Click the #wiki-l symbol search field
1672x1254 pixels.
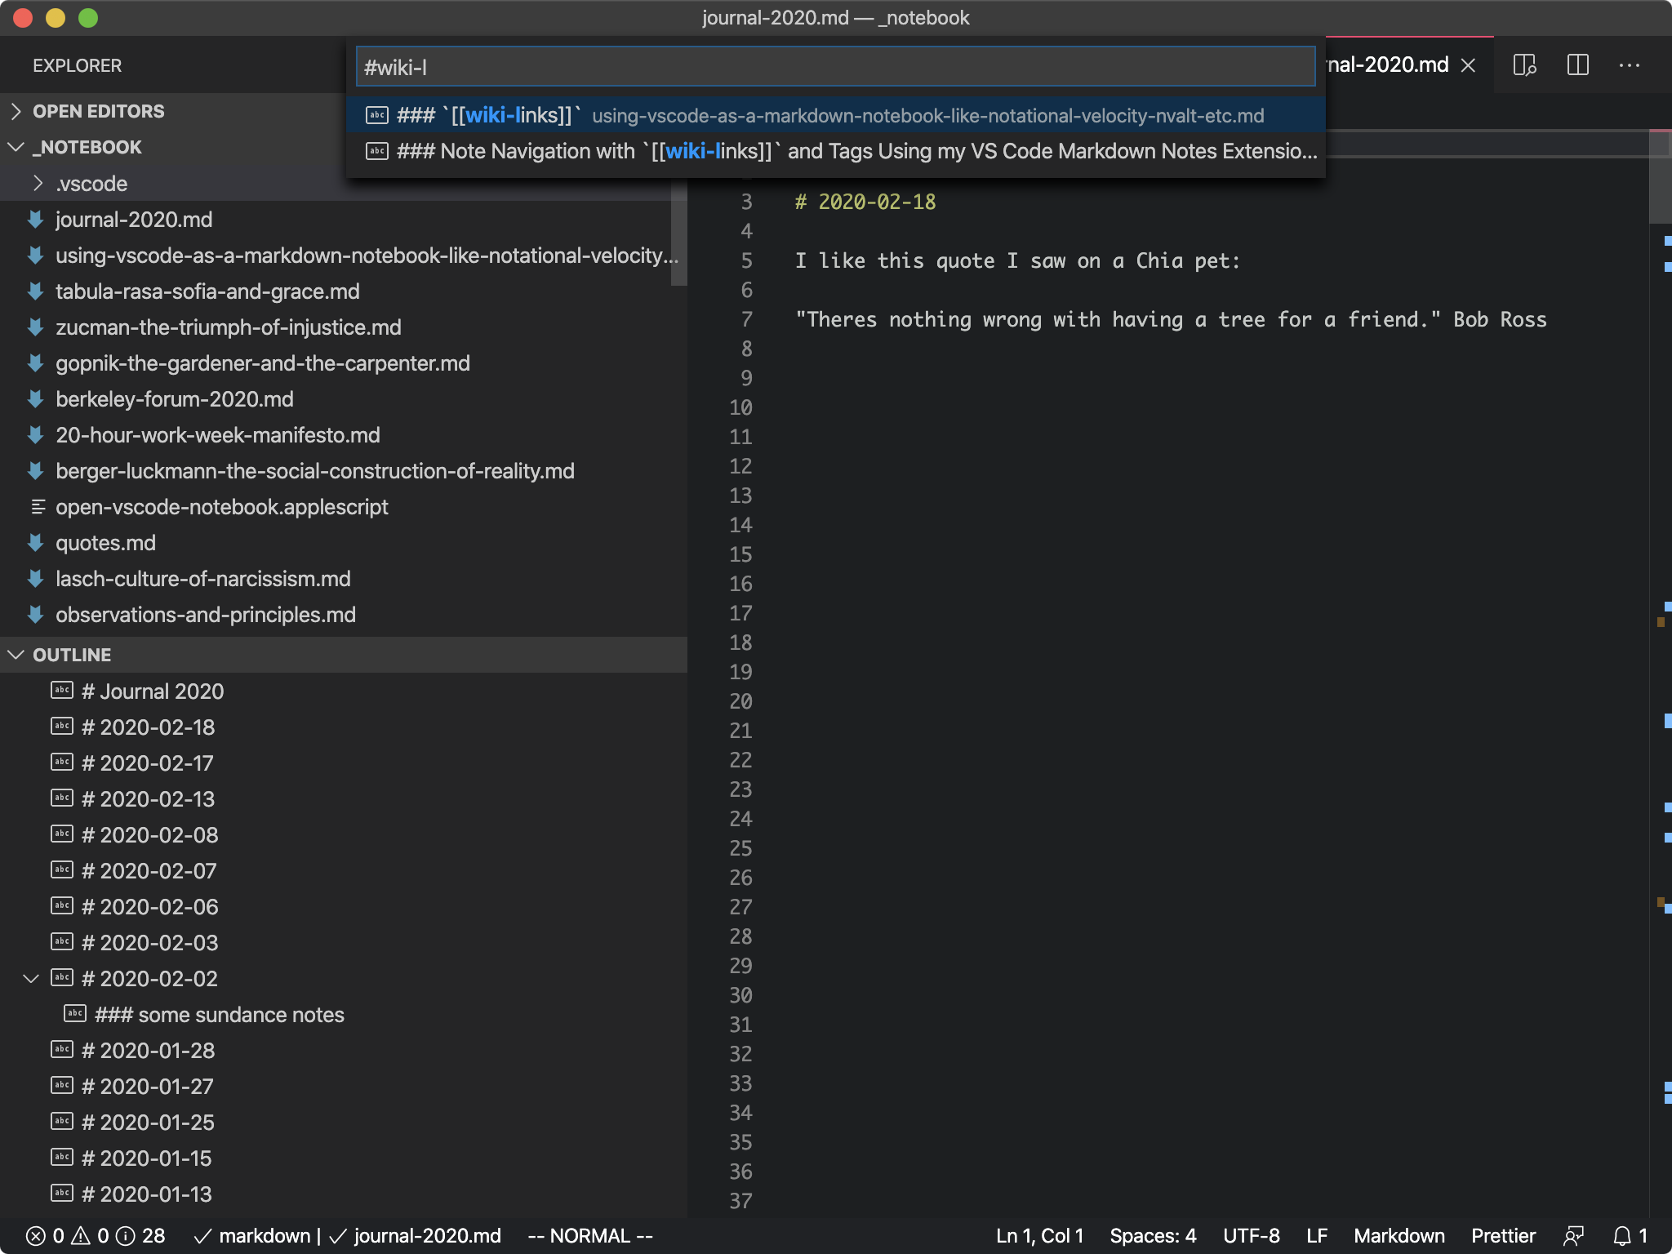coord(835,67)
